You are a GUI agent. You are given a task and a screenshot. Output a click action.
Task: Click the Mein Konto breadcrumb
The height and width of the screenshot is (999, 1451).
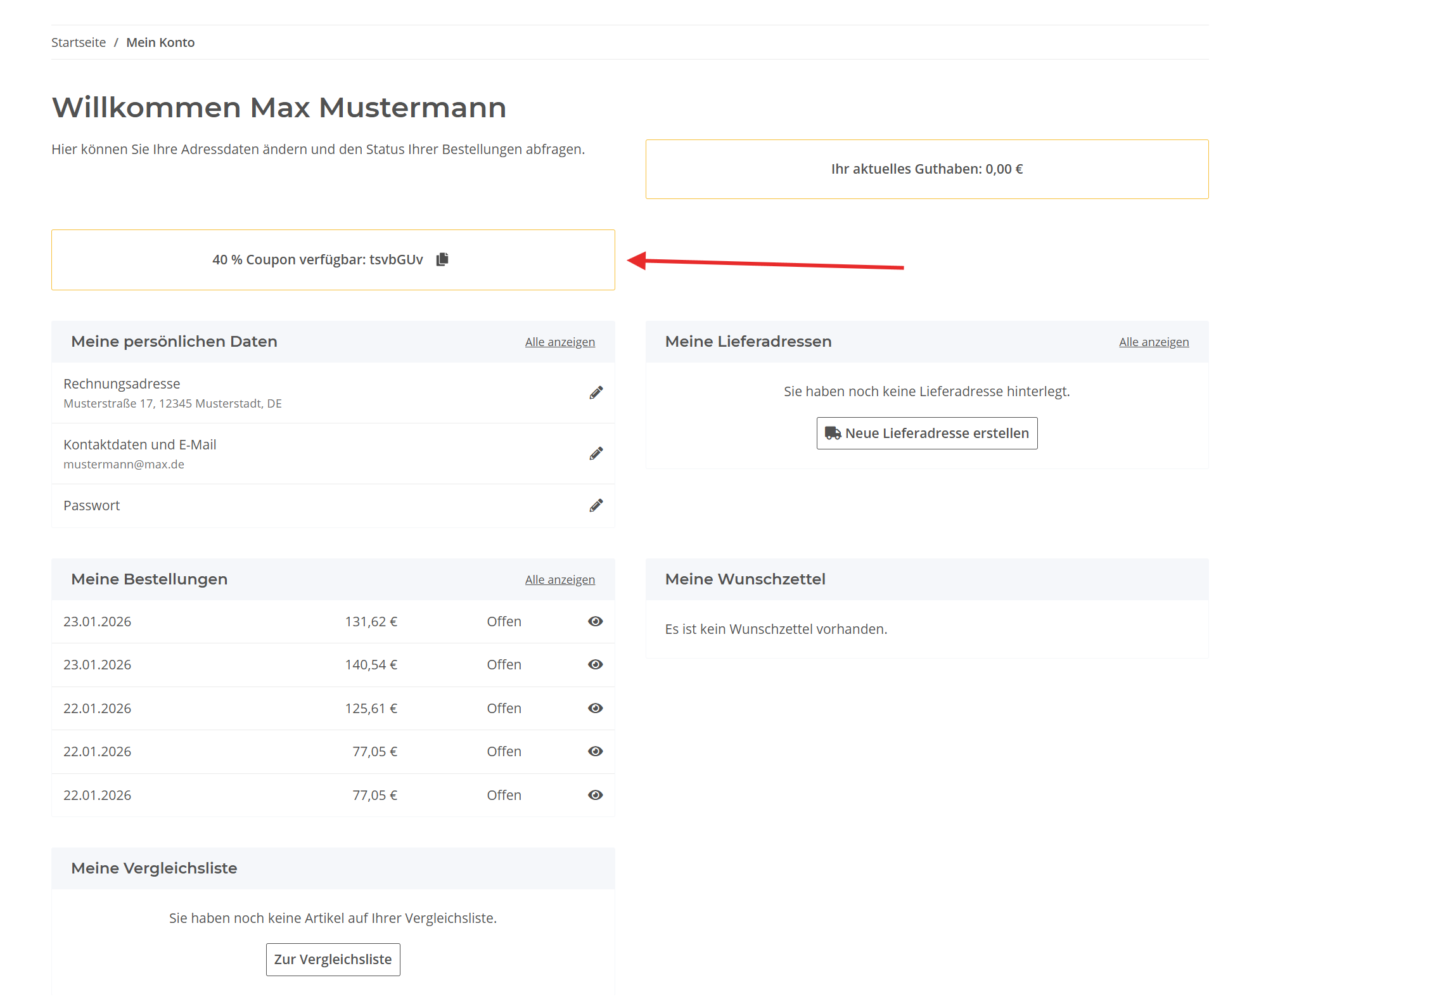coord(160,42)
